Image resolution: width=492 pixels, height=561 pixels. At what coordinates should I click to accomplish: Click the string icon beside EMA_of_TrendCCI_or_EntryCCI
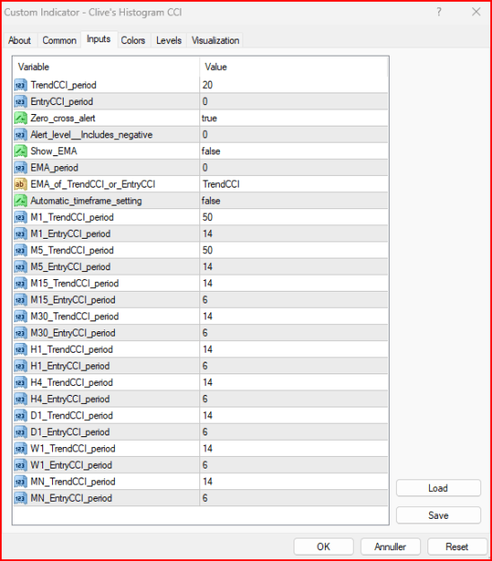click(21, 184)
